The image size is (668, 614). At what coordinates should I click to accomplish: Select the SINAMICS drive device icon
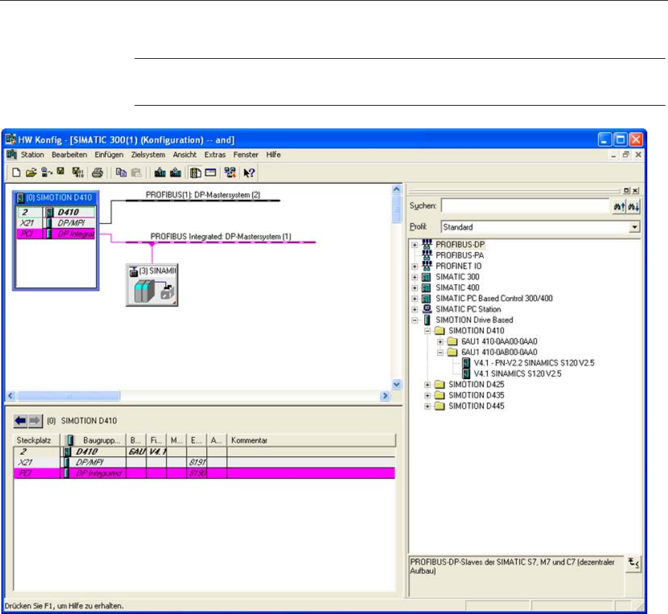tap(152, 286)
